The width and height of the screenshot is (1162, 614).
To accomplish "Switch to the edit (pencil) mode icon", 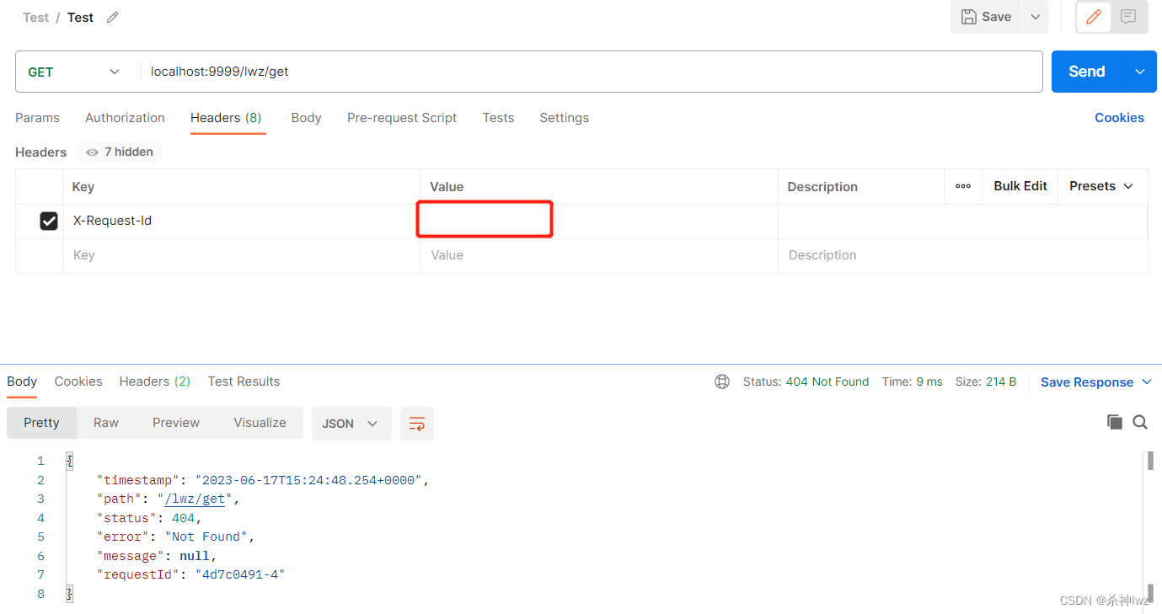I will [1094, 17].
